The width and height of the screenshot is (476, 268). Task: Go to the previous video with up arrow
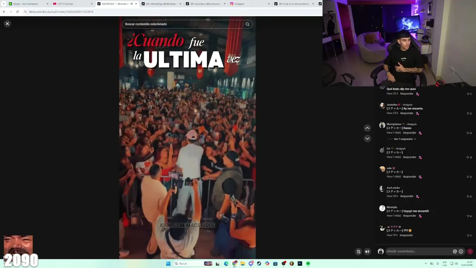(x=367, y=128)
